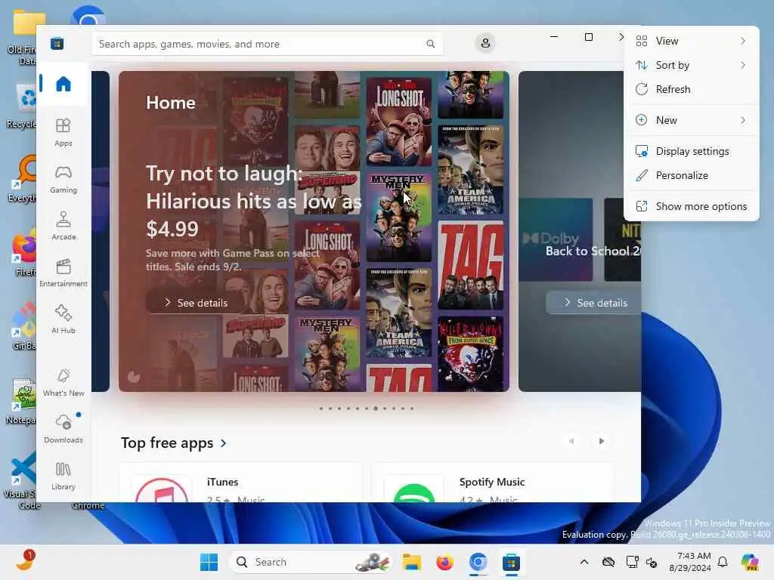Open the Apps section in sidebar
Viewport: 774px width, 580px height.
point(63,132)
